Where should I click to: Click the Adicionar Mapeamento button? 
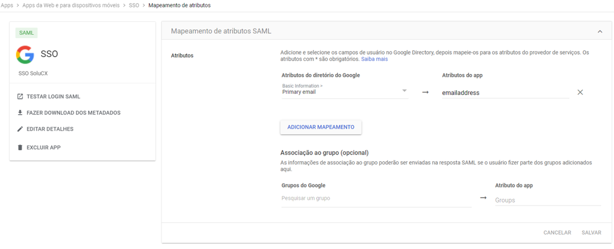tap(321, 127)
